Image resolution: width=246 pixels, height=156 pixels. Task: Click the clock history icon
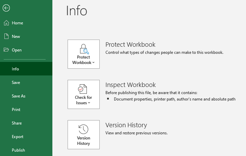pos(83,129)
